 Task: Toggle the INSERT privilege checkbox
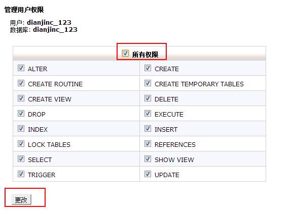[x=148, y=128]
